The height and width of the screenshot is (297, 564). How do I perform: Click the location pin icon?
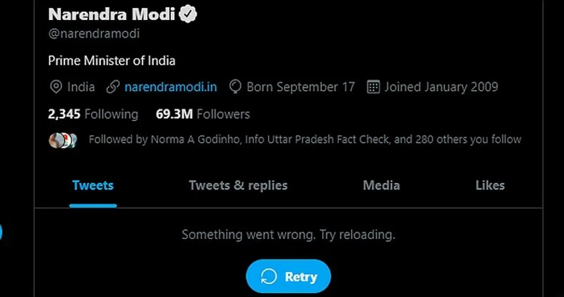[x=56, y=87]
